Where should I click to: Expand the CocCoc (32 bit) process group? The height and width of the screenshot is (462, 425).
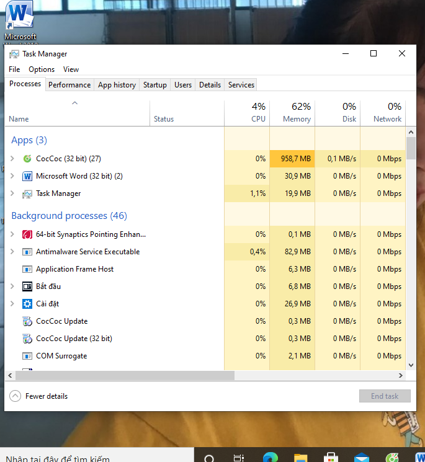pyautogui.click(x=12, y=159)
